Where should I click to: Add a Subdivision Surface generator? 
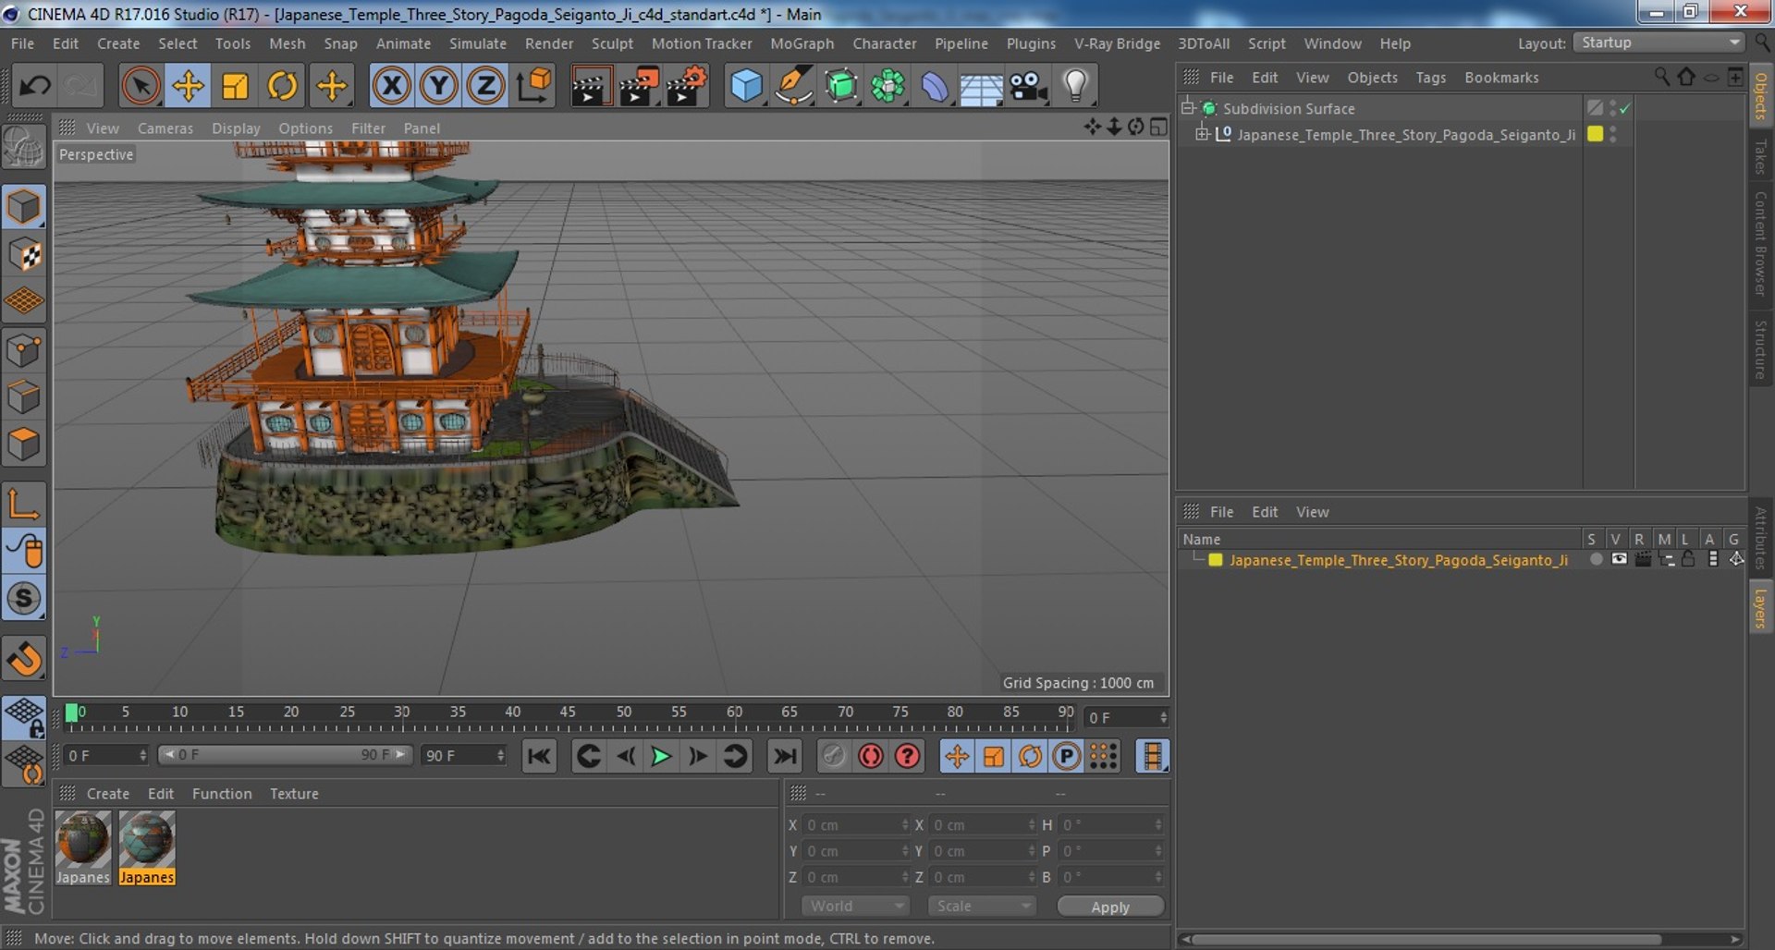tap(840, 86)
